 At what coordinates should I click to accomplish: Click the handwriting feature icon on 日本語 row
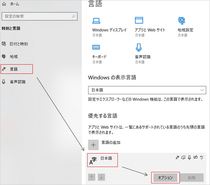pos(196,157)
